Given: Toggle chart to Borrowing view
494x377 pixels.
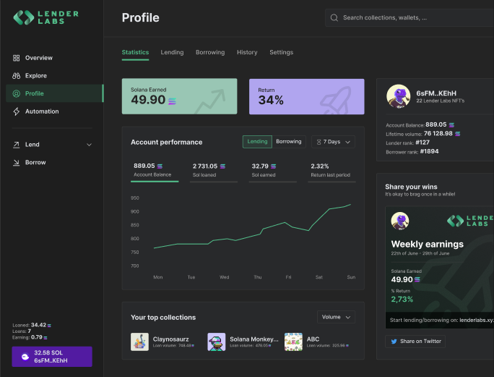Looking at the screenshot, I should 289,142.
